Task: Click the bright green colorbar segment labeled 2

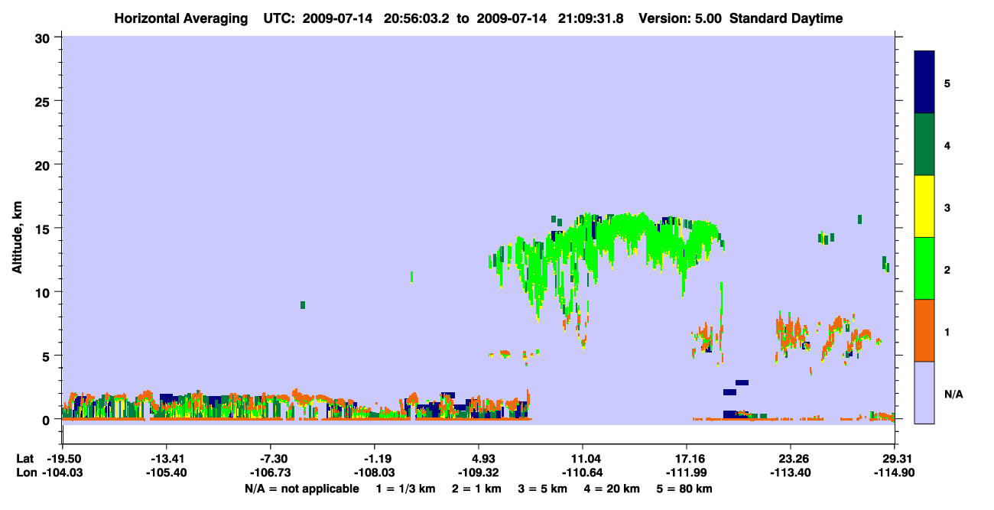Action: tap(924, 268)
